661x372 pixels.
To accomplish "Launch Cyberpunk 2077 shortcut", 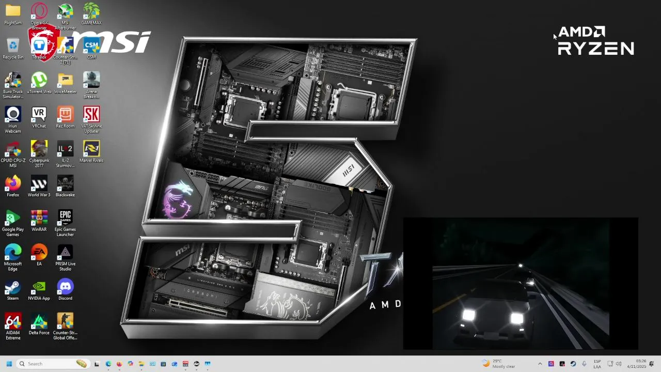I will (x=39, y=154).
